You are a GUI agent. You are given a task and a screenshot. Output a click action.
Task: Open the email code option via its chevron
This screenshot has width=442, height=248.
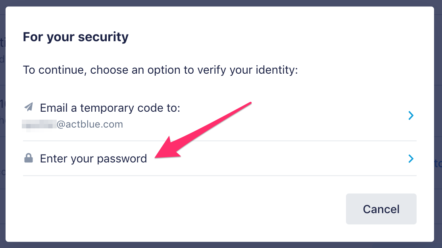pyautogui.click(x=411, y=115)
